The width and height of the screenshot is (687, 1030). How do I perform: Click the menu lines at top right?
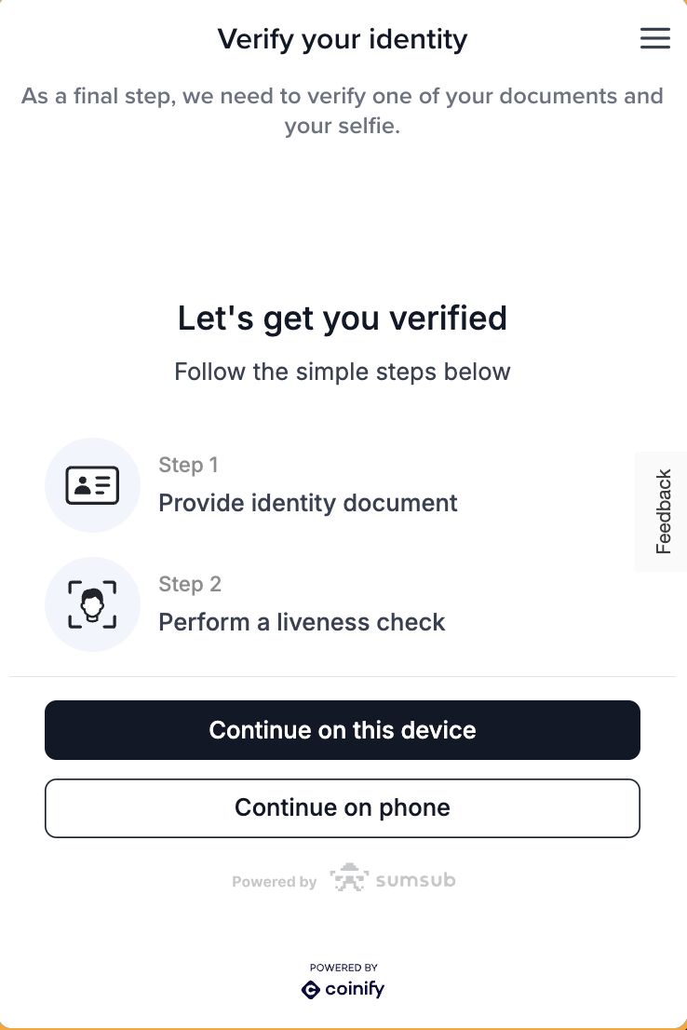(x=655, y=38)
